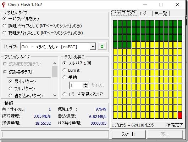Minimize the Check Flash window

[145, 5]
